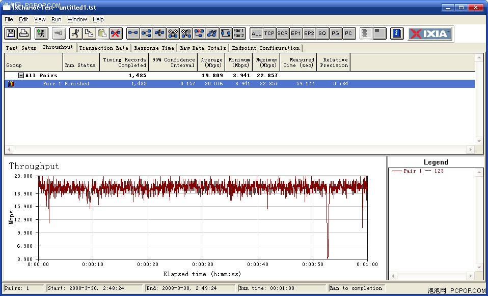Click the pair icon with red X mark
The height and width of the screenshot is (296, 488).
(199, 33)
